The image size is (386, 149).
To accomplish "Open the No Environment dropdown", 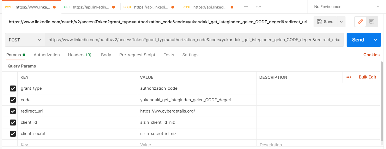I will pos(346,7).
